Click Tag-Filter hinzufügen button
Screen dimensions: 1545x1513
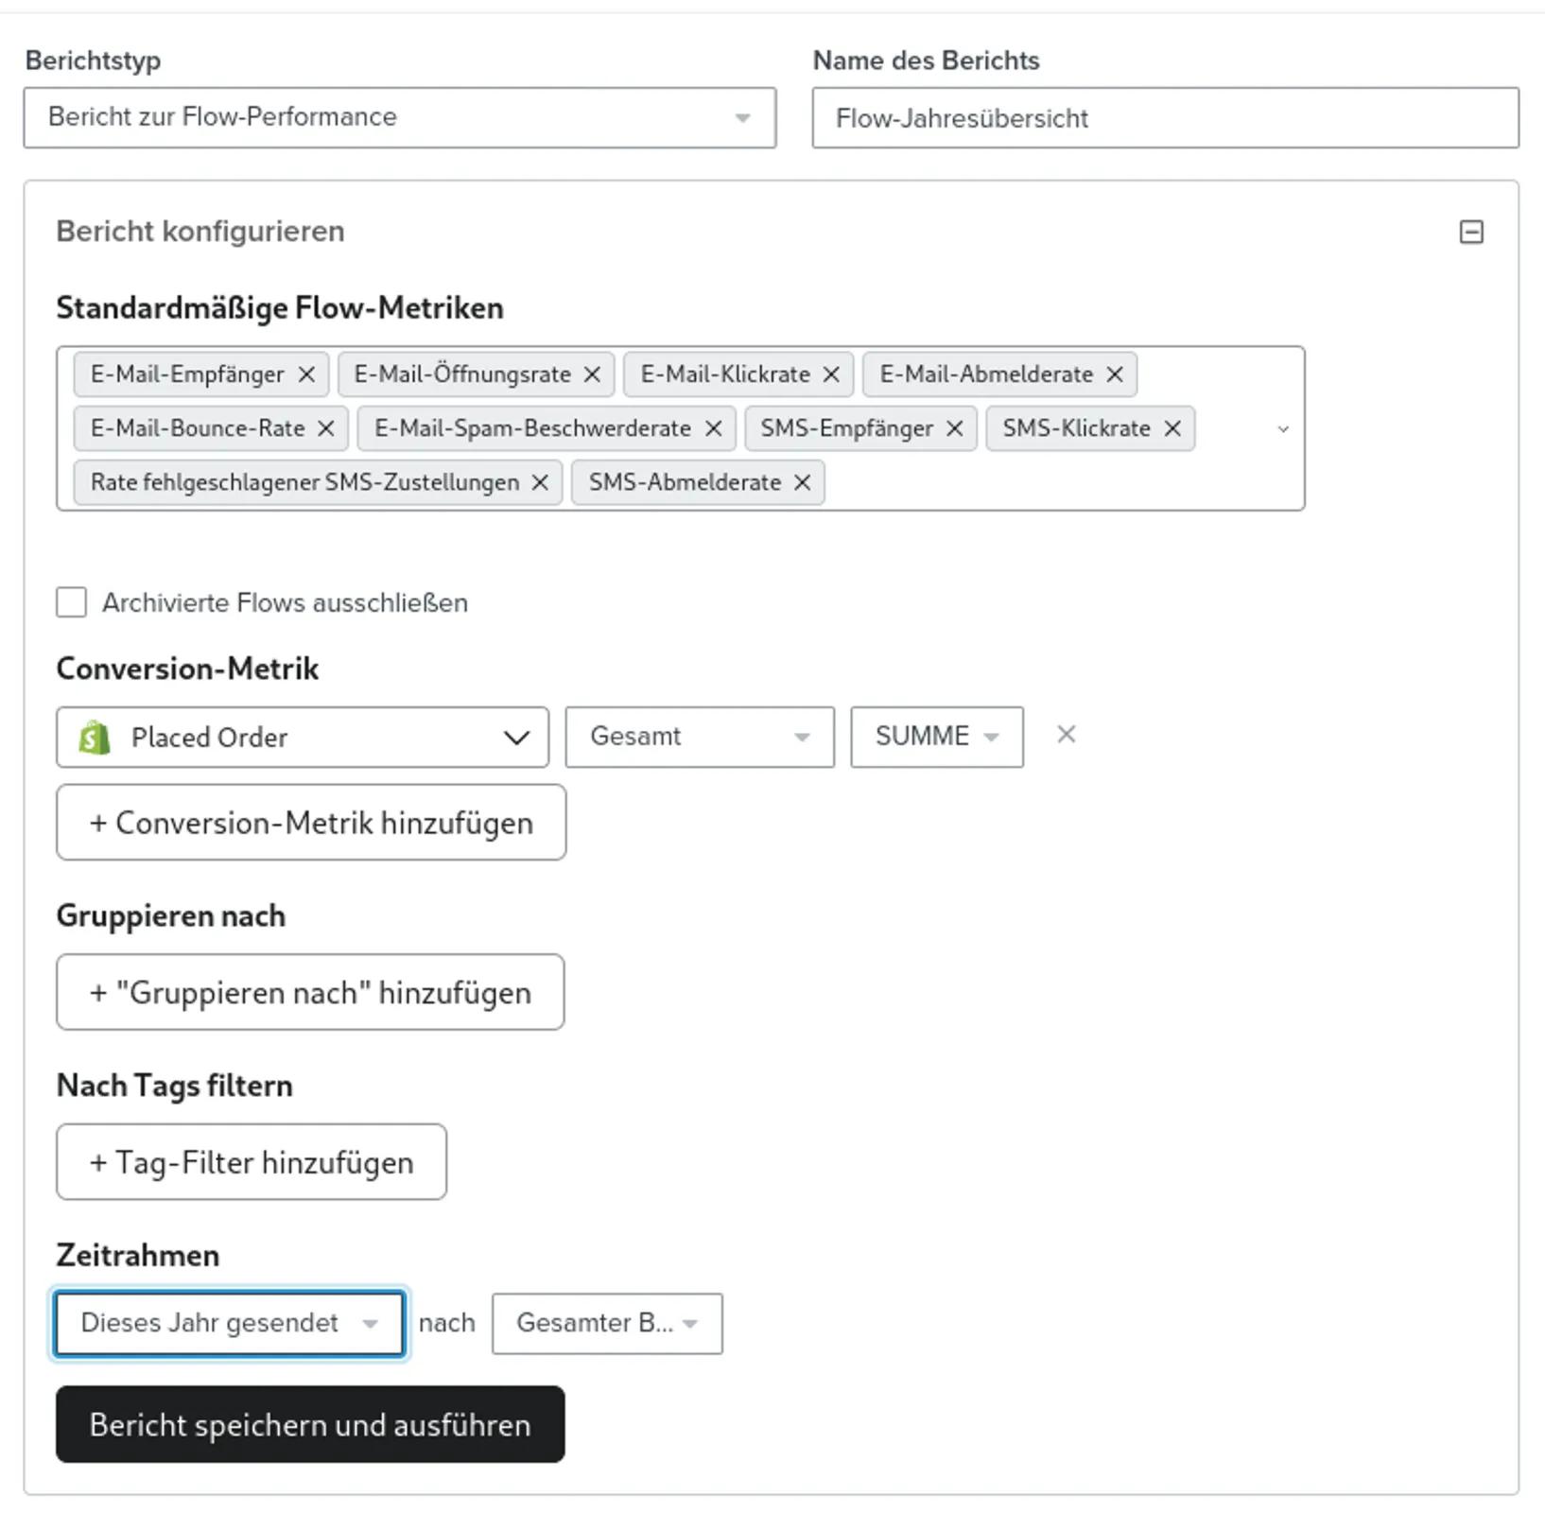pos(252,1162)
